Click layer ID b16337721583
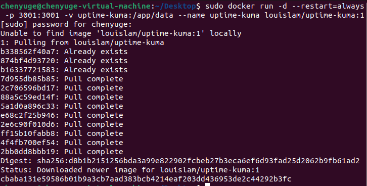 tap(28, 70)
